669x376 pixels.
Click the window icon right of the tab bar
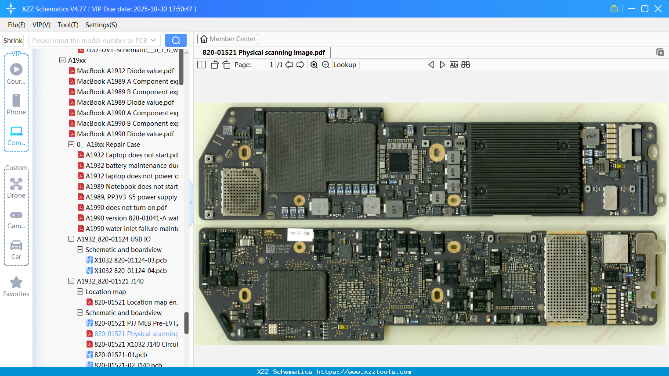pyautogui.click(x=660, y=52)
